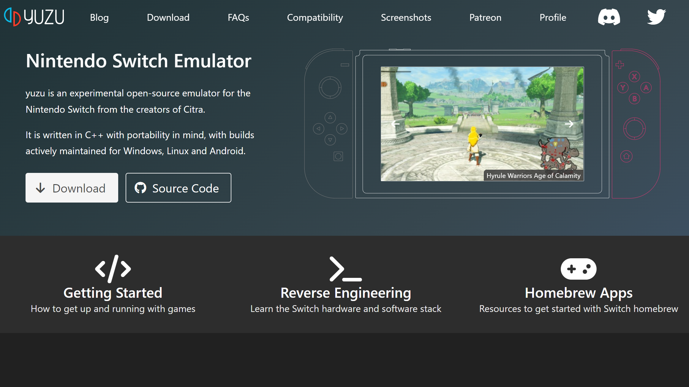Select the code brackets icon above Getting Started
Viewport: 689px width, 387px height.
click(113, 269)
